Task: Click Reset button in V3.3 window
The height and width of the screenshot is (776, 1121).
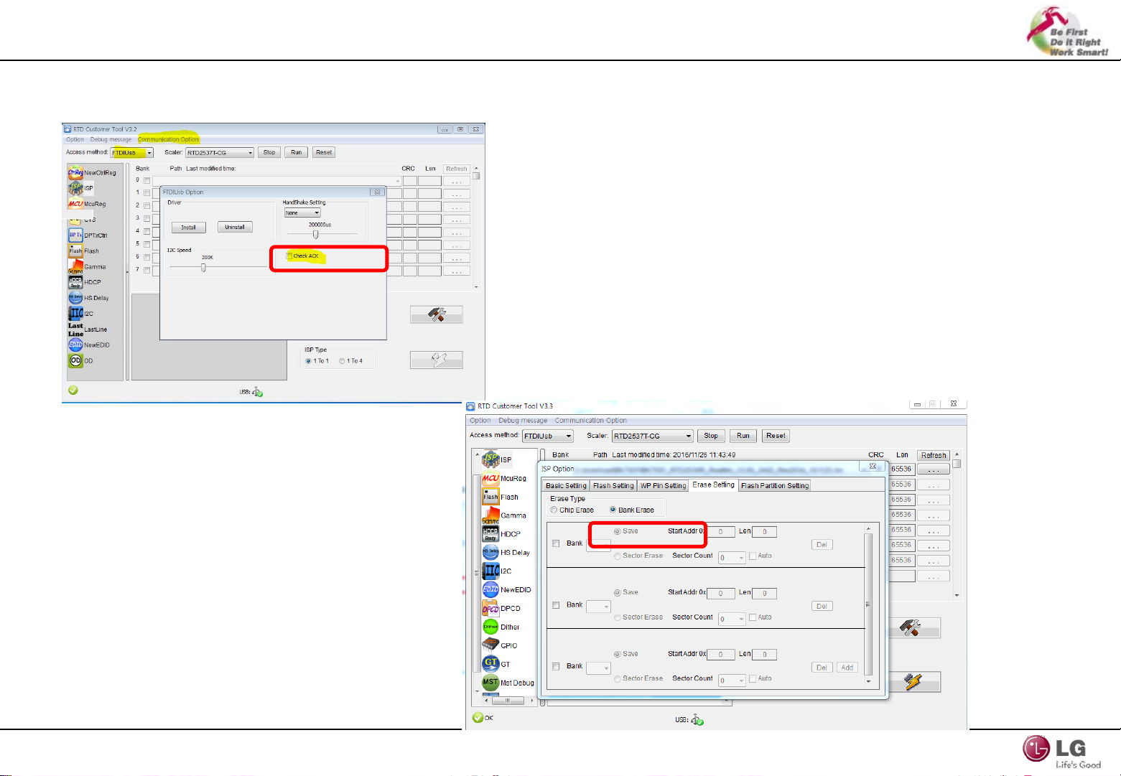Action: [x=776, y=436]
